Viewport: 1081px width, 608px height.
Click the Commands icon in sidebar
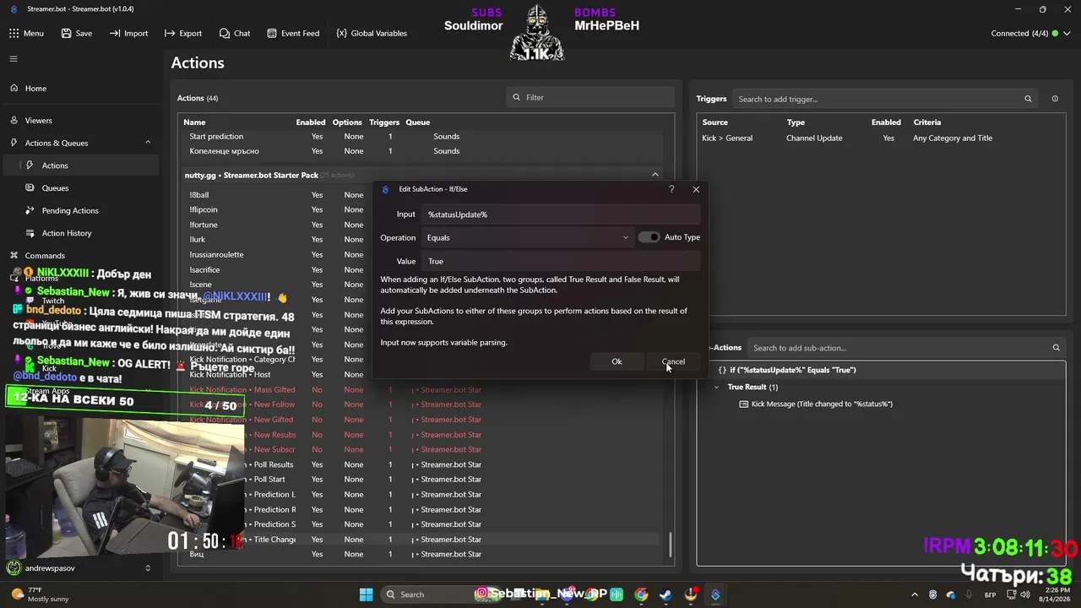coord(14,255)
